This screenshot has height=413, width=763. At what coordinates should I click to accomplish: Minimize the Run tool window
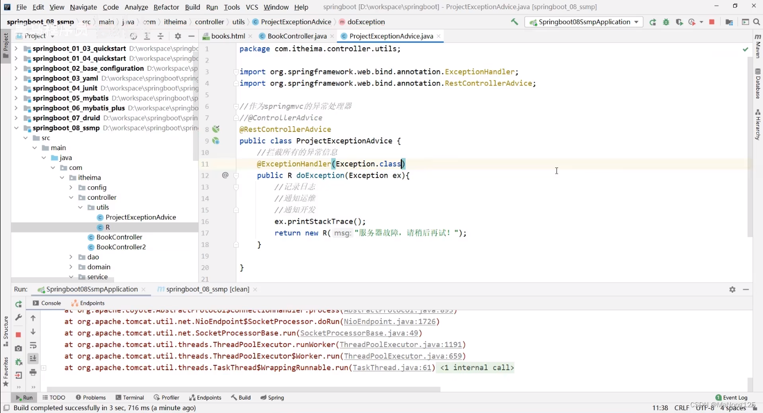[746, 289]
